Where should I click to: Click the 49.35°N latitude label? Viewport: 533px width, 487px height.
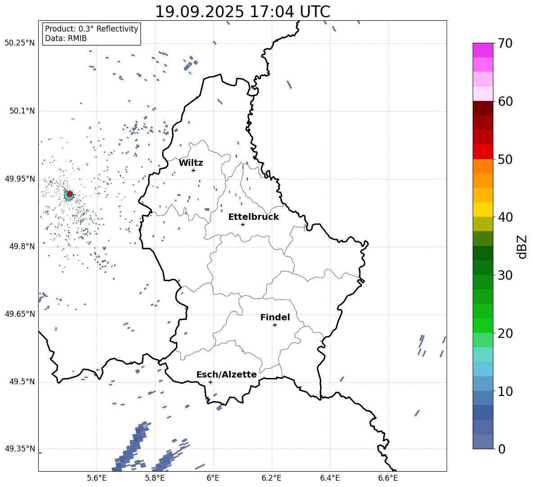[x=20, y=449]
